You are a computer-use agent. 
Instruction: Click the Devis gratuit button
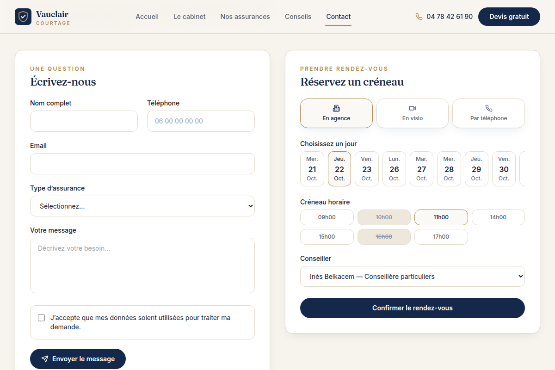[x=509, y=17]
